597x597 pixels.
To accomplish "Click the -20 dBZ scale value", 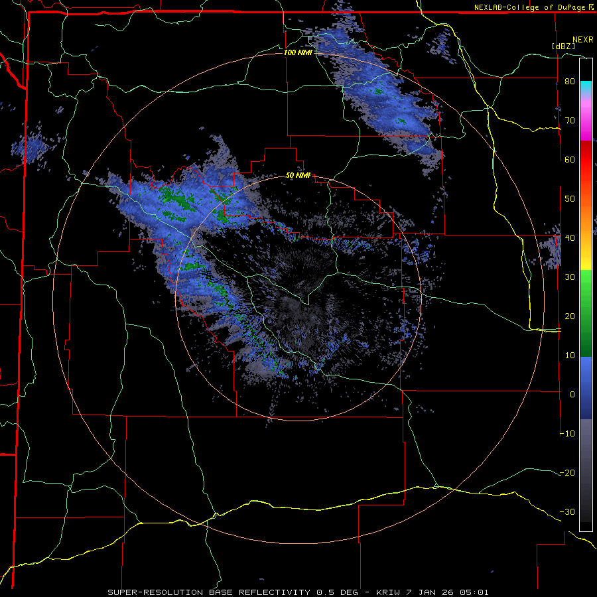I will click(x=567, y=473).
